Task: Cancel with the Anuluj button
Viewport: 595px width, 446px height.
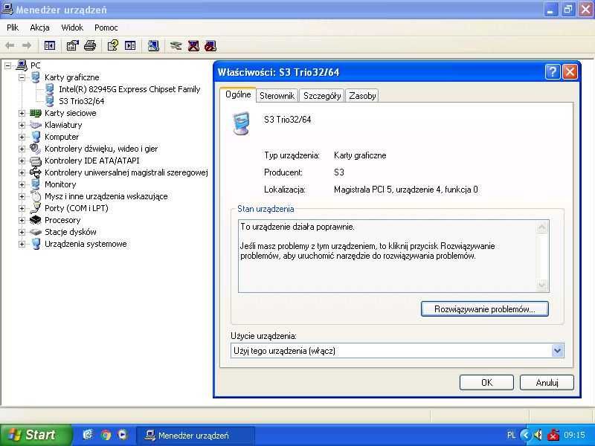Action: pos(547,382)
